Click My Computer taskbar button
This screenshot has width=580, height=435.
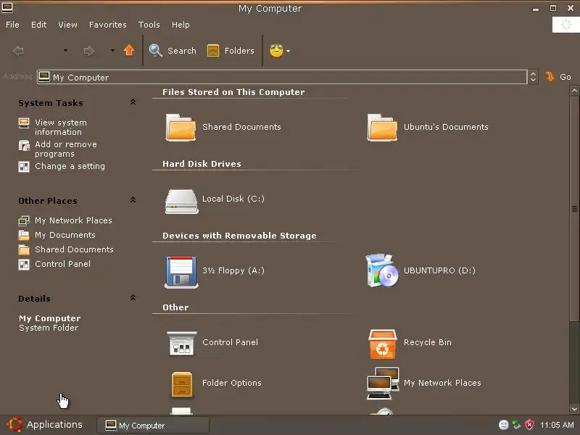click(x=153, y=426)
